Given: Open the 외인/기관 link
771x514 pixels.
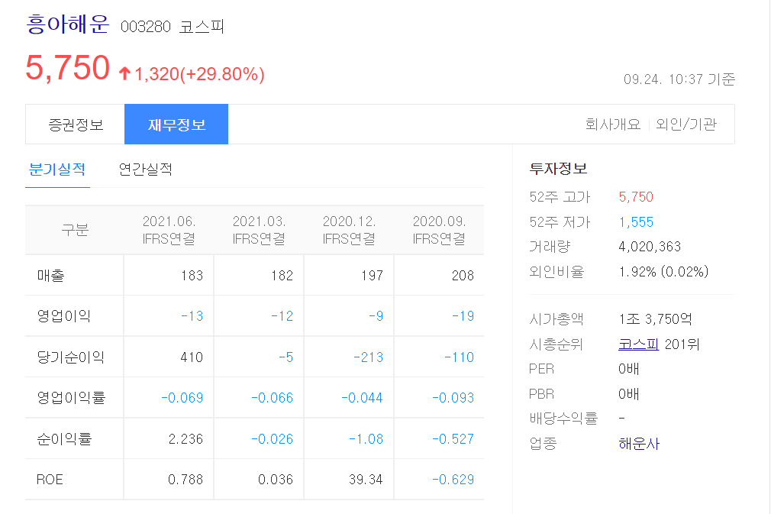Looking at the screenshot, I should (686, 124).
